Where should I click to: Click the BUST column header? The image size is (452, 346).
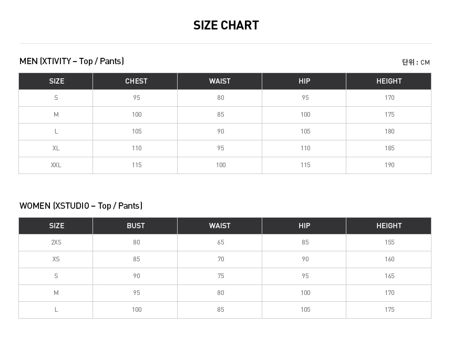point(136,226)
